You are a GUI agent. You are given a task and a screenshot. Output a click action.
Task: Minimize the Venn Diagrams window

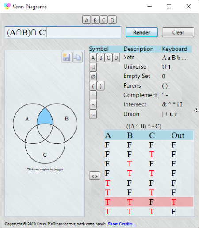[x=149, y=6]
